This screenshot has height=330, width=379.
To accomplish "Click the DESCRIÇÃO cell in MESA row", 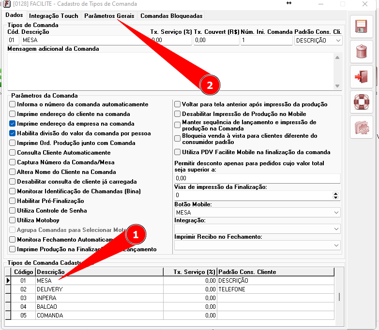I will click(275, 281).
